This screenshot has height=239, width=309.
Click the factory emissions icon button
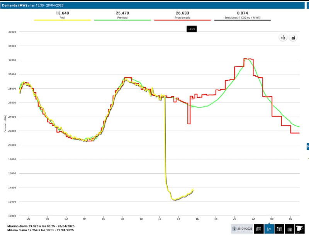coord(294,37)
